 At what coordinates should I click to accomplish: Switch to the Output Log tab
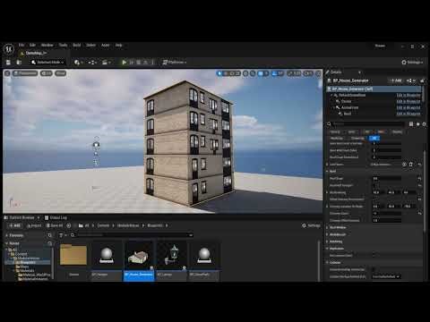(56, 217)
